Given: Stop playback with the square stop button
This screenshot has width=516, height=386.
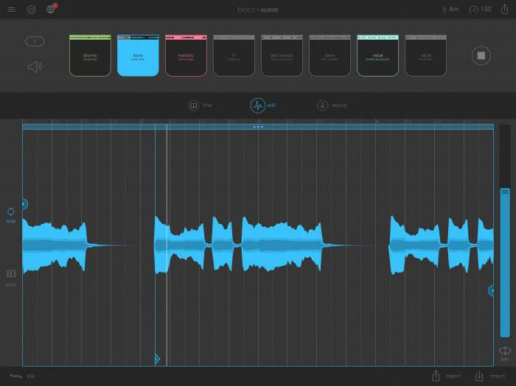Looking at the screenshot, I should (x=481, y=55).
